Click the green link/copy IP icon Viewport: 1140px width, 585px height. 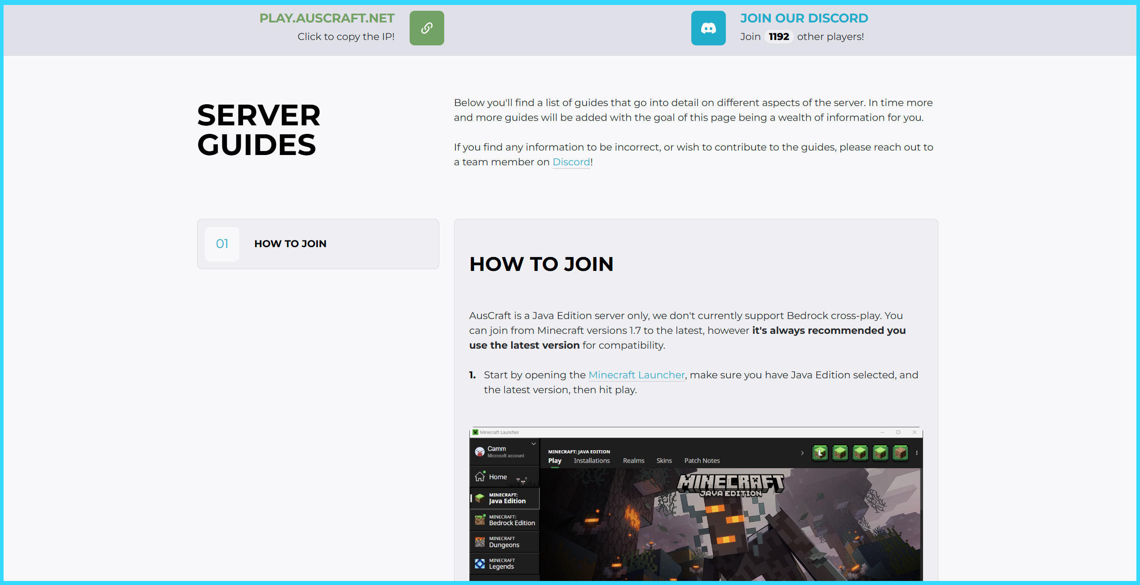426,27
